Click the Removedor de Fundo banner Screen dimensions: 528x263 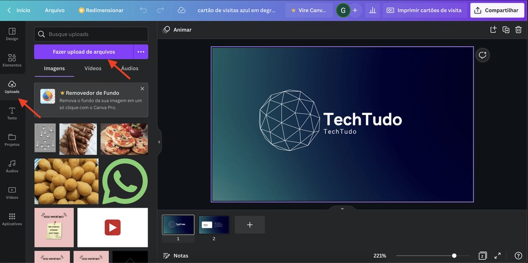click(91, 100)
